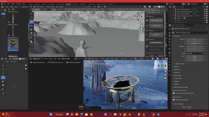This screenshot has height=117, width=209.
Task: Click the zoom magnifier in top viewport
Action: 141,22
